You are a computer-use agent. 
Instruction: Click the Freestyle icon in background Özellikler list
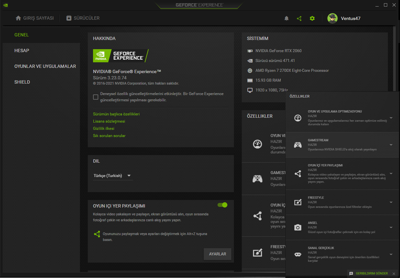257,253
